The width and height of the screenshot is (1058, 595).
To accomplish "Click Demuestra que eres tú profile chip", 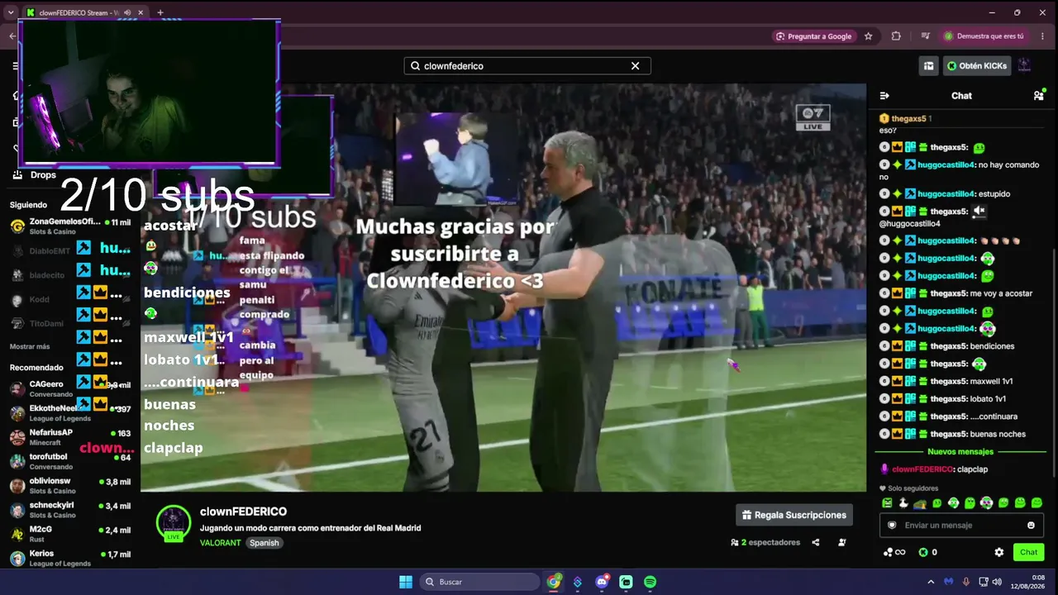I will pos(984,36).
